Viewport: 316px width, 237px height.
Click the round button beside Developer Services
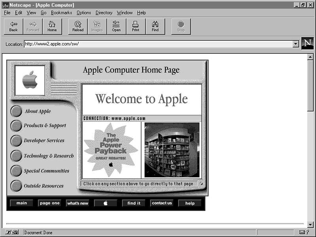pyautogui.click(x=16, y=141)
